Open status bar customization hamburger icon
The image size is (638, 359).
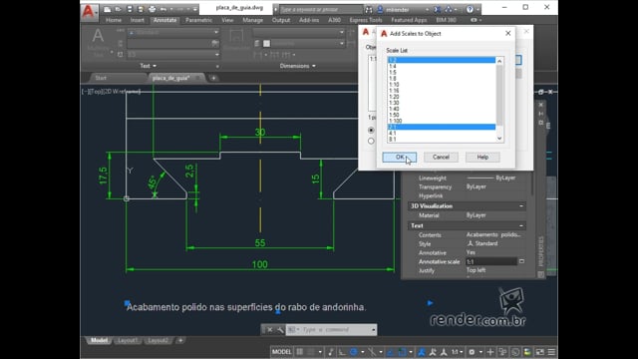pos(551,352)
